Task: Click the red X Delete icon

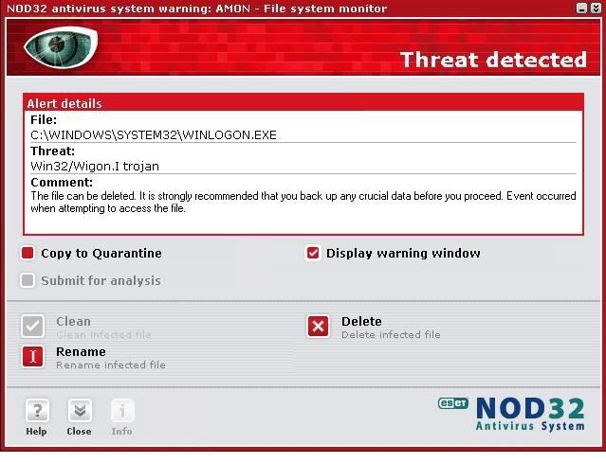Action: (x=319, y=327)
